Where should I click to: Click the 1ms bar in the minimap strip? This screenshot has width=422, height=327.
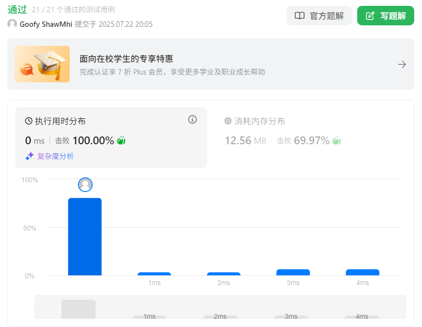click(149, 317)
